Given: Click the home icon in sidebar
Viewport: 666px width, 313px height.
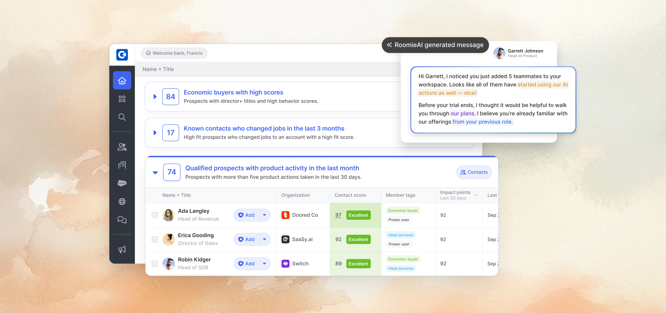Looking at the screenshot, I should [x=122, y=81].
